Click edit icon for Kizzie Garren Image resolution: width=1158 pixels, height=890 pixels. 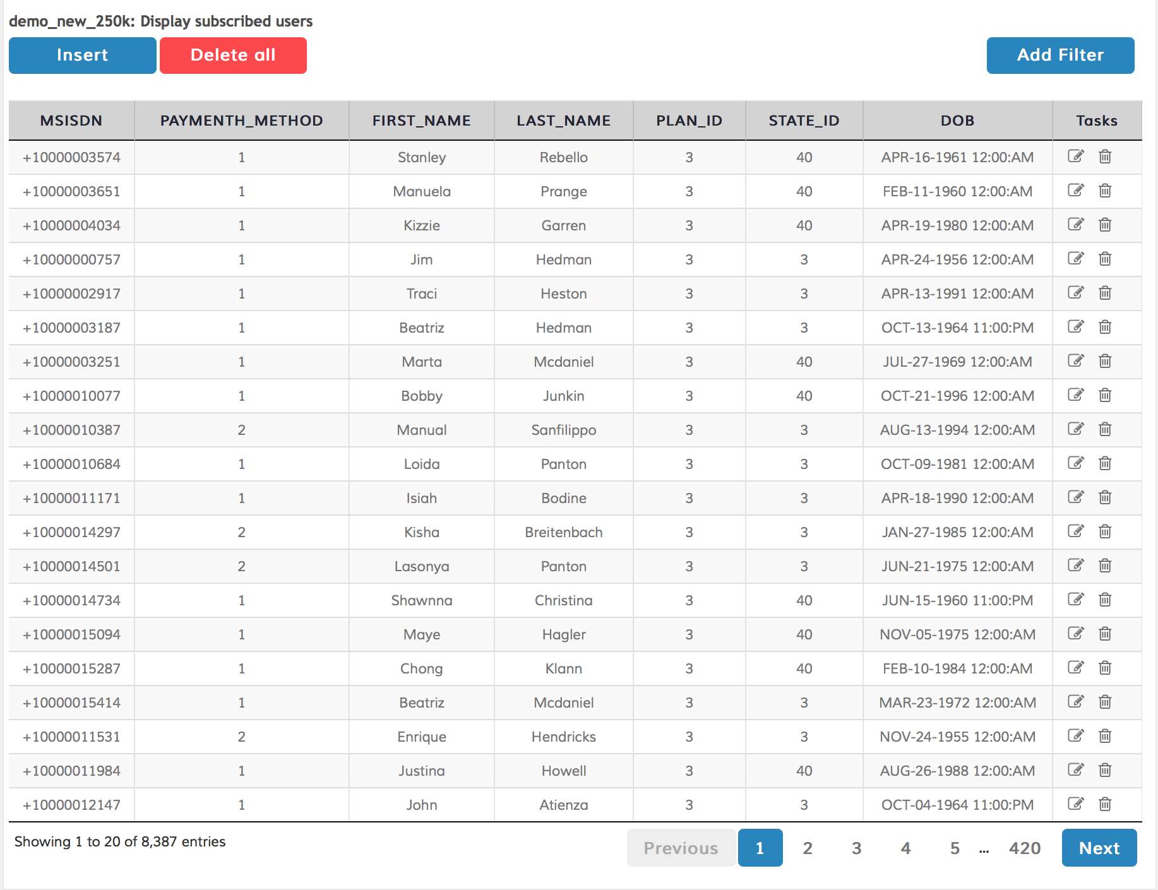click(1075, 225)
